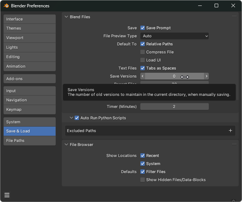
Task: Click the Blend Files panel grip dots
Action: point(234,16)
